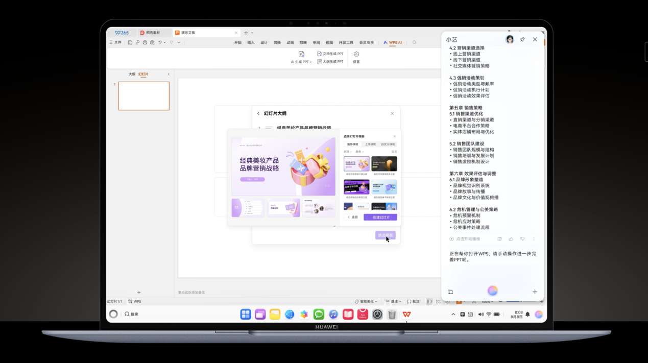Switch to normal view in status bar

429,302
